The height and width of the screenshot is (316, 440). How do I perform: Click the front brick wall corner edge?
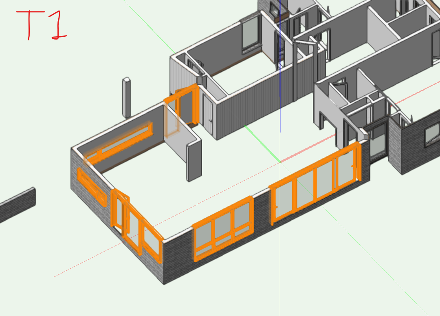pos(164,261)
